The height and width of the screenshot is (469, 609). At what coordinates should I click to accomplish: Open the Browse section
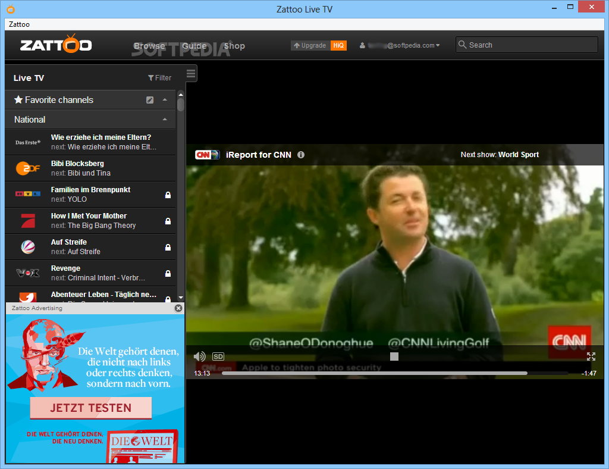149,46
